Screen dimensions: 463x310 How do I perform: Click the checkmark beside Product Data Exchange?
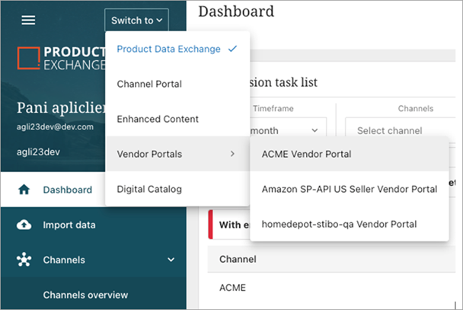232,49
